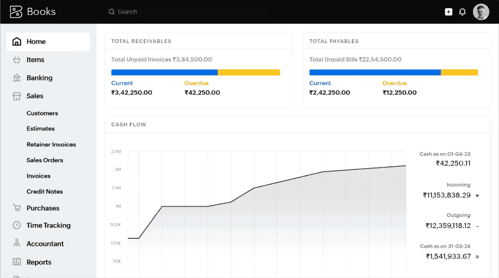Screen dimensions: 499x278
Task: Open the quick create plus icon
Action: point(449,12)
